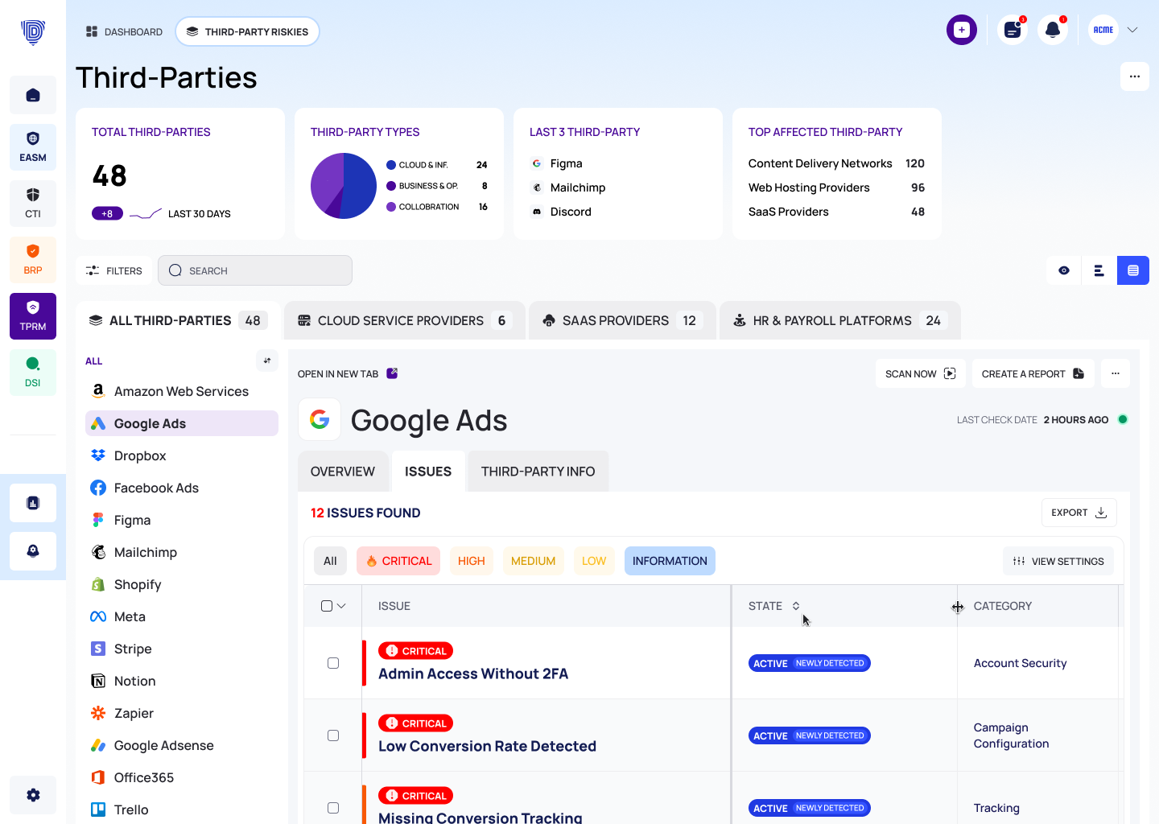Select Amazon Web Services in the list
The width and height of the screenshot is (1159, 824).
coord(182,391)
